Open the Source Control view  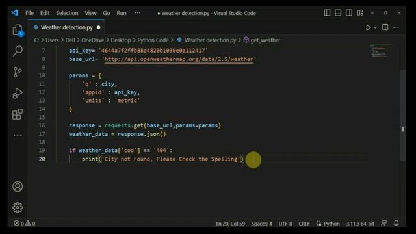(18, 72)
